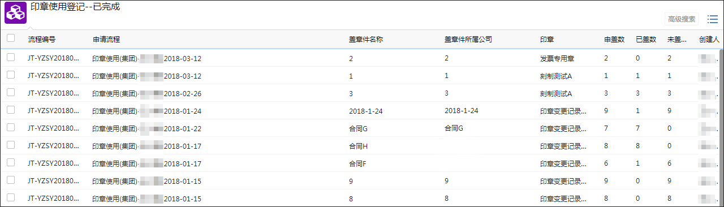Click the 申请流程 column header

(106, 40)
